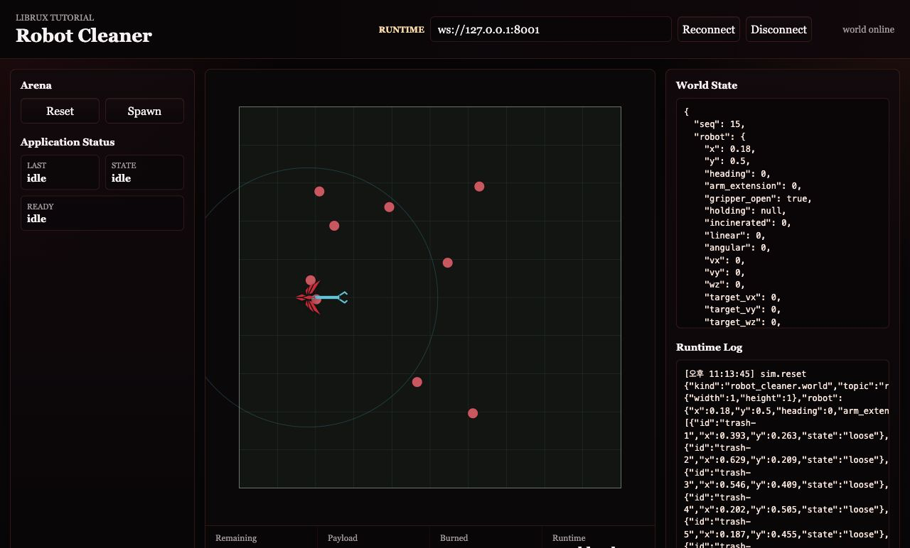Click the highest trash dot on the arena's left side
The width and height of the screenshot is (910, 548).
coord(319,192)
